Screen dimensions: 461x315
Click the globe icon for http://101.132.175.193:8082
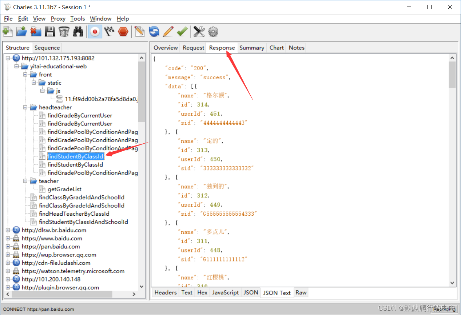(16, 58)
